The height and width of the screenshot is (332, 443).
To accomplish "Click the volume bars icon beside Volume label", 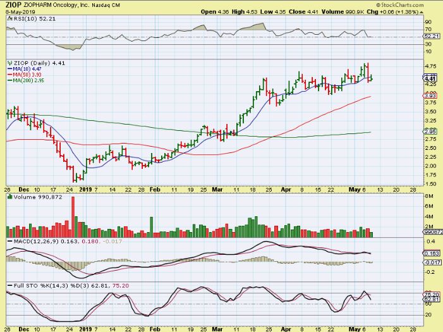I will (x=10, y=197).
